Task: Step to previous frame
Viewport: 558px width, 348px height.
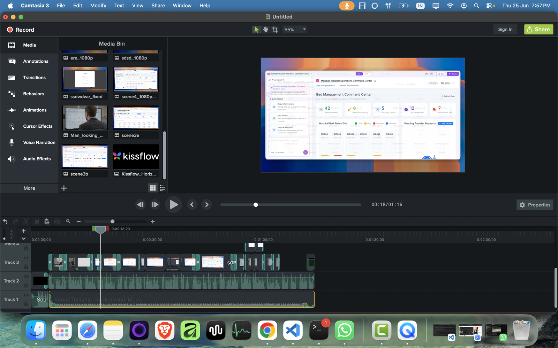Action: [x=140, y=205]
